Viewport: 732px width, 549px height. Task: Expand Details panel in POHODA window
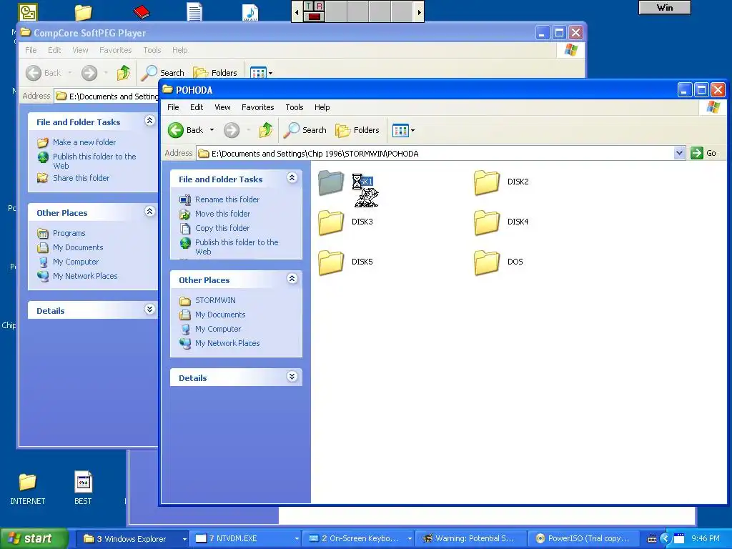coord(292,377)
